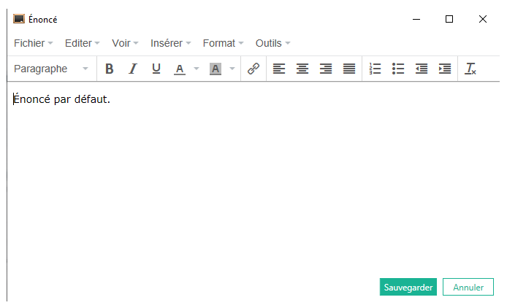Toggle italic text style
507x308 pixels.
click(133, 69)
